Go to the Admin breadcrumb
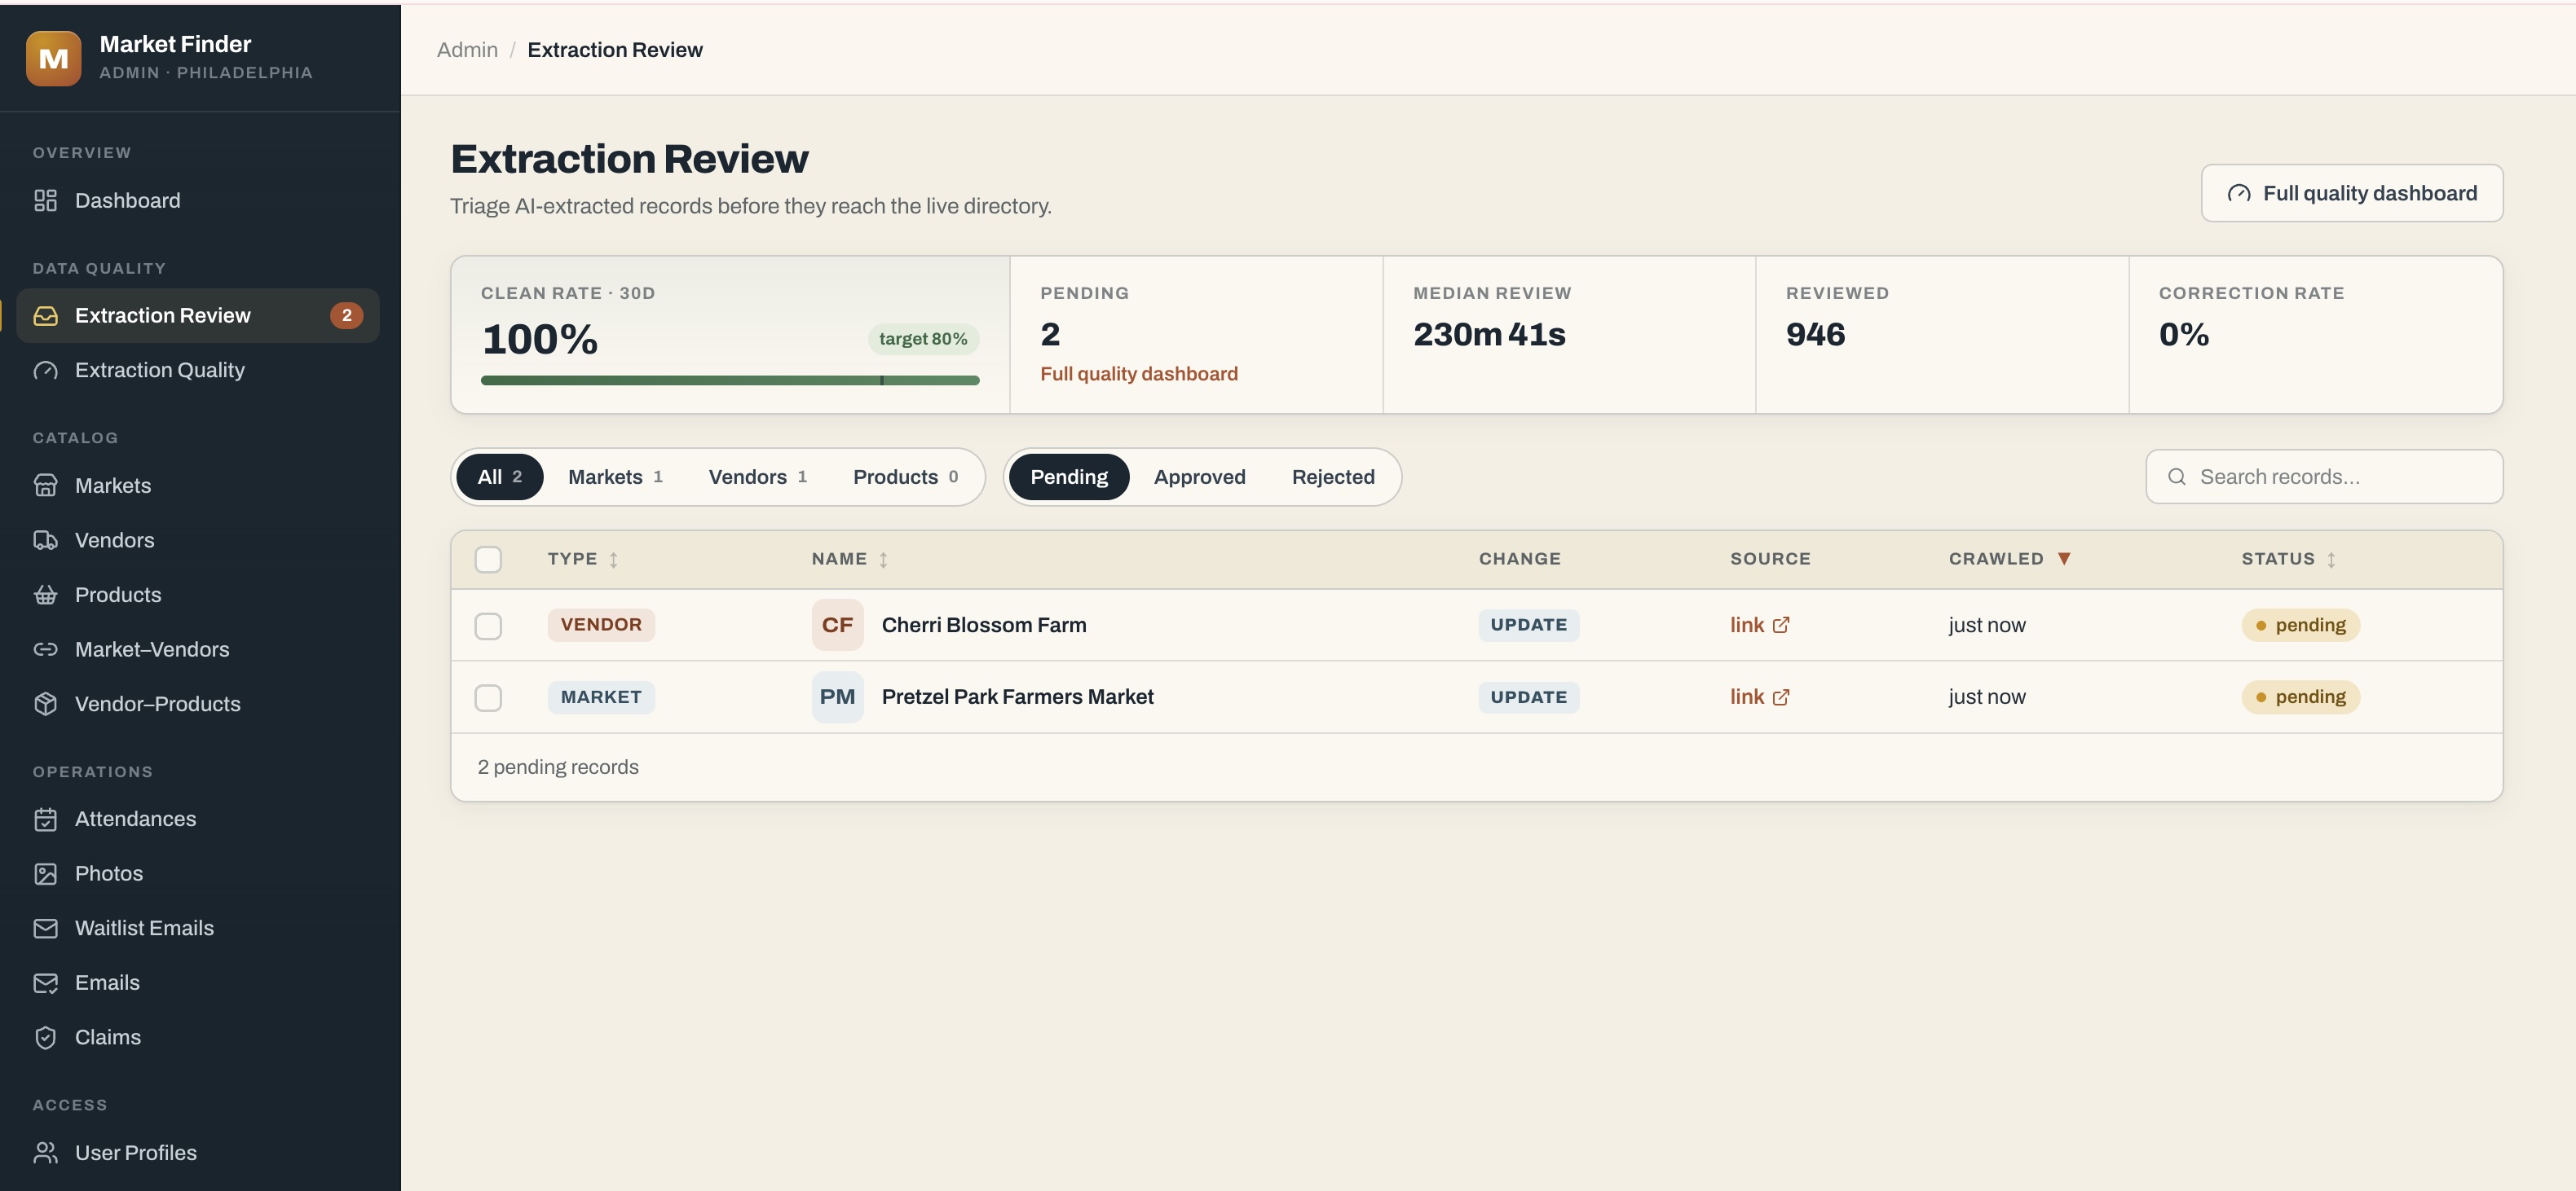2576x1191 pixels. pyautogui.click(x=467, y=50)
